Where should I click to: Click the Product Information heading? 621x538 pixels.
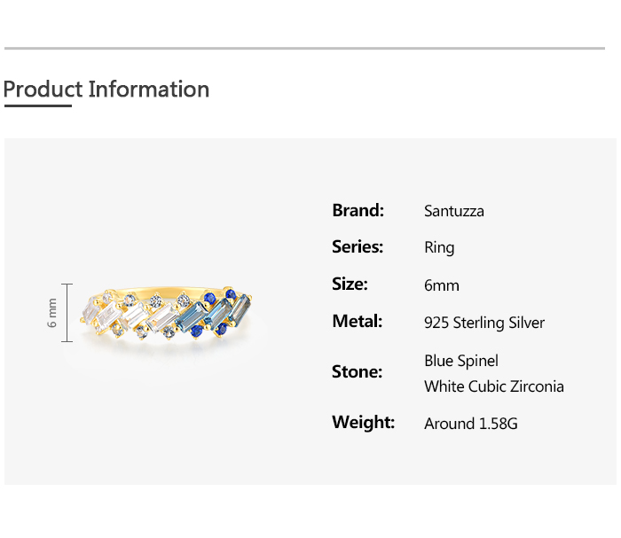click(x=106, y=90)
